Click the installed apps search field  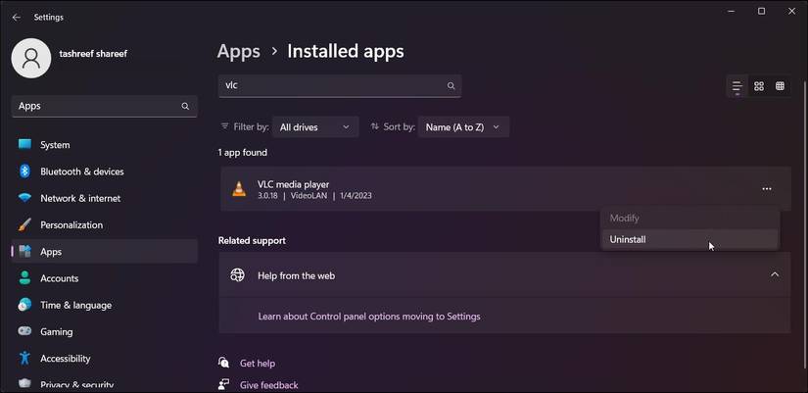pyautogui.click(x=331, y=86)
